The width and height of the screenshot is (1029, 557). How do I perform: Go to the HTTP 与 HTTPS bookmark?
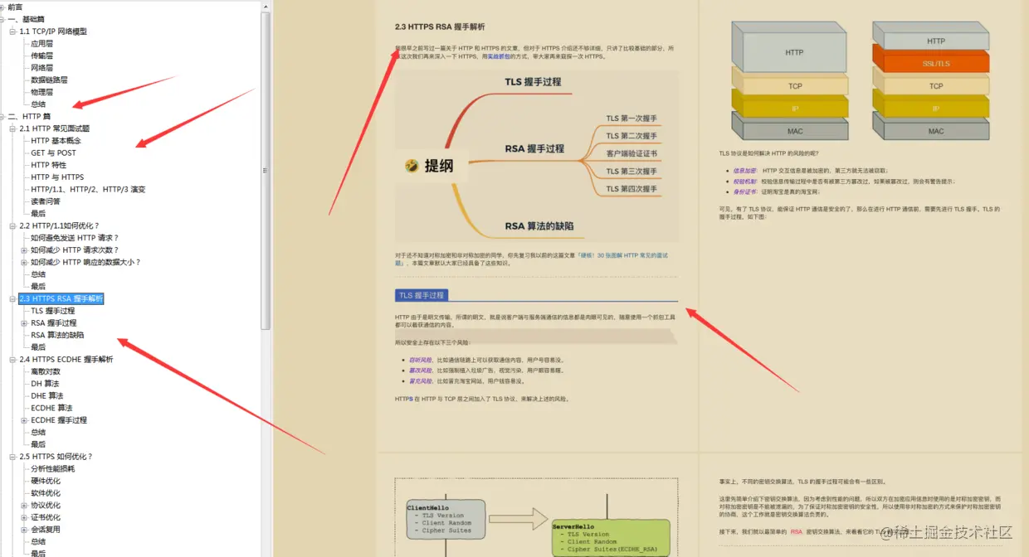57,177
